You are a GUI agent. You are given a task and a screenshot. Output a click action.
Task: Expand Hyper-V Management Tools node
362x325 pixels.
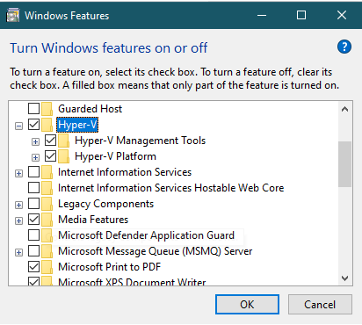click(x=35, y=142)
